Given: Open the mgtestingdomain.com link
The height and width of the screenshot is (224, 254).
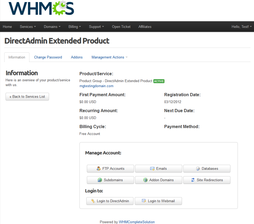Looking at the screenshot, I should tap(96, 86).
